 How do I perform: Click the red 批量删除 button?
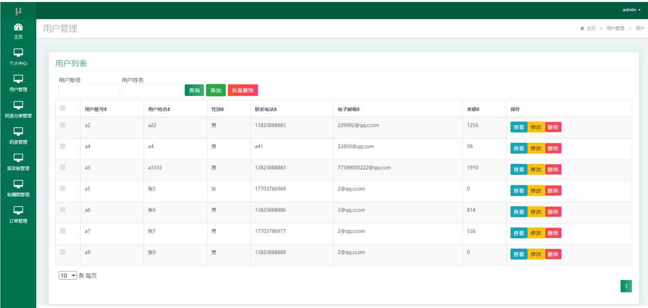tap(243, 90)
